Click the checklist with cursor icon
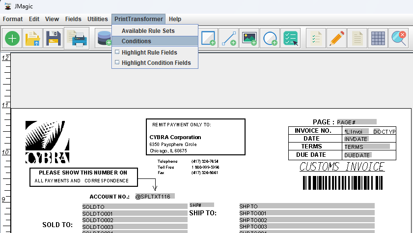The image size is (413, 233). pos(291,38)
